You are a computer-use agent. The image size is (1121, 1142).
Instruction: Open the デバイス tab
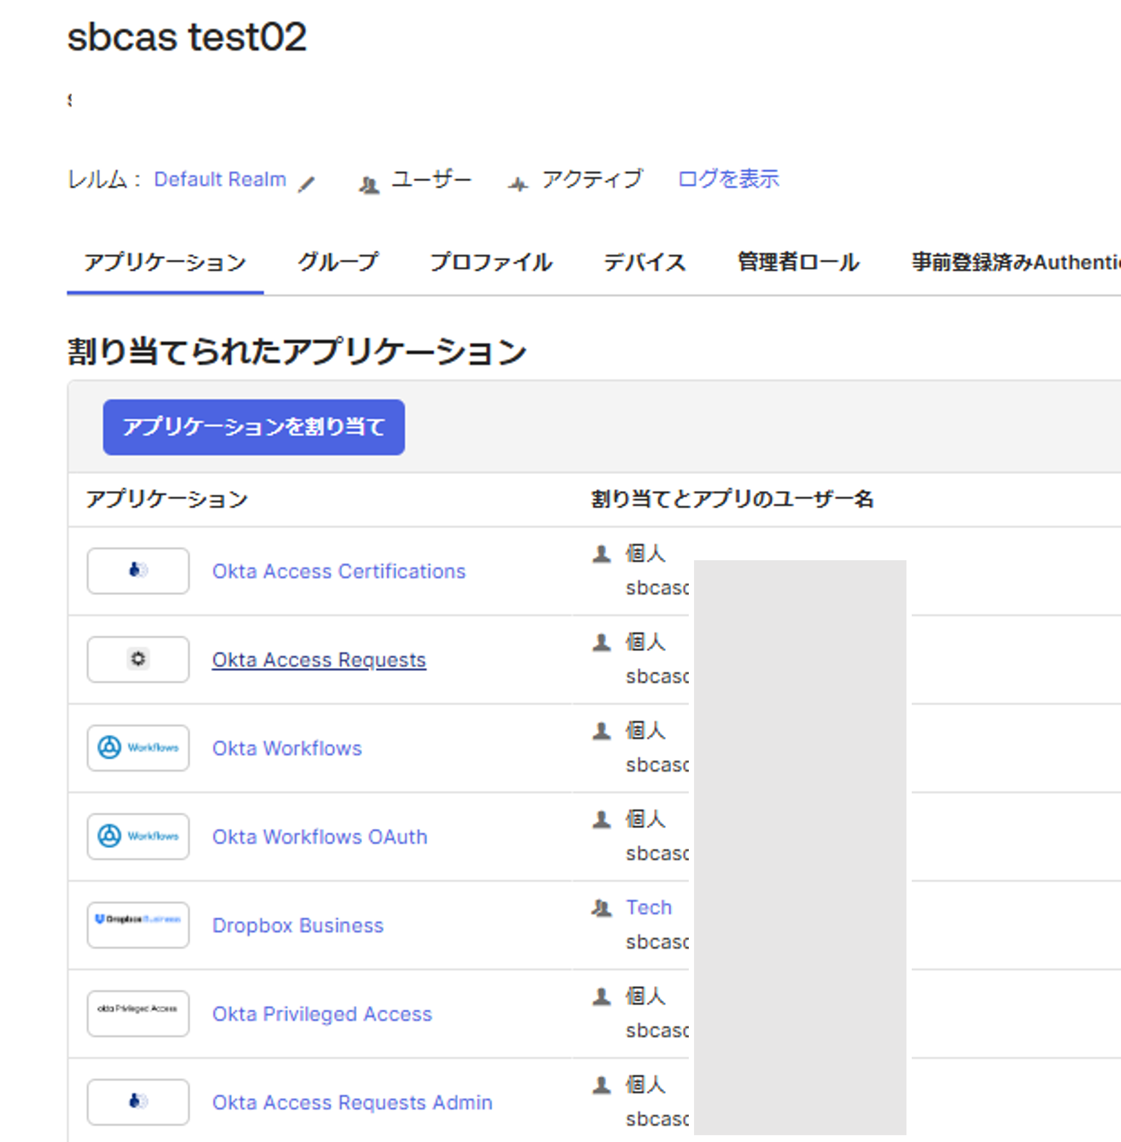pyautogui.click(x=645, y=262)
